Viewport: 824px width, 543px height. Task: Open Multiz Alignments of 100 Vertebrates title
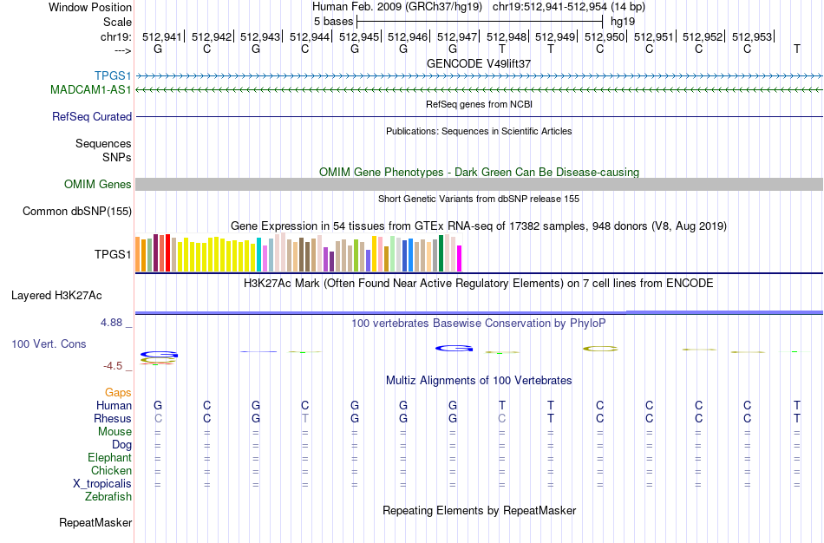tap(479, 381)
